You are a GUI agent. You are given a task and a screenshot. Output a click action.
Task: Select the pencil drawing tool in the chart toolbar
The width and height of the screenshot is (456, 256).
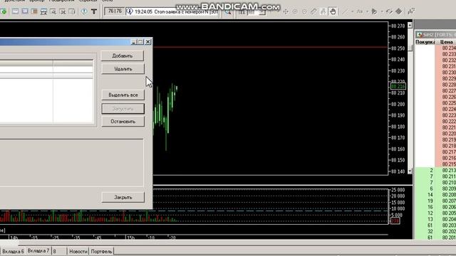(x=313, y=11)
